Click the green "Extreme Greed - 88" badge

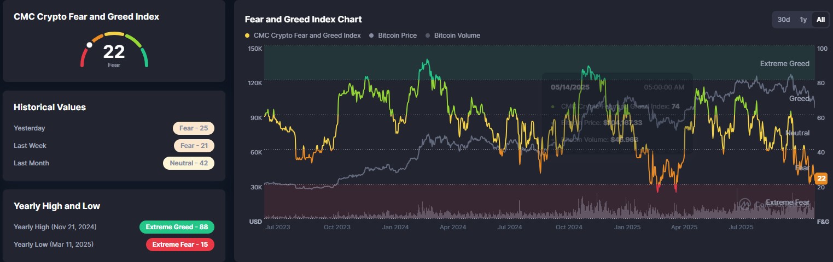tap(177, 227)
